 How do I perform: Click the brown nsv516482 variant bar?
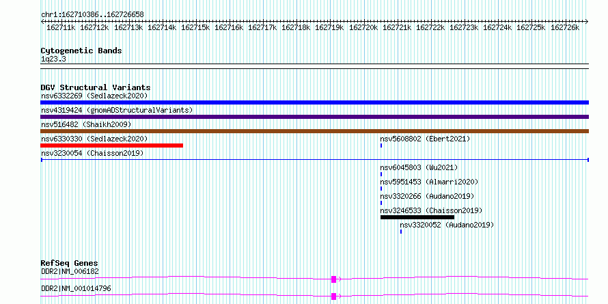point(314,131)
